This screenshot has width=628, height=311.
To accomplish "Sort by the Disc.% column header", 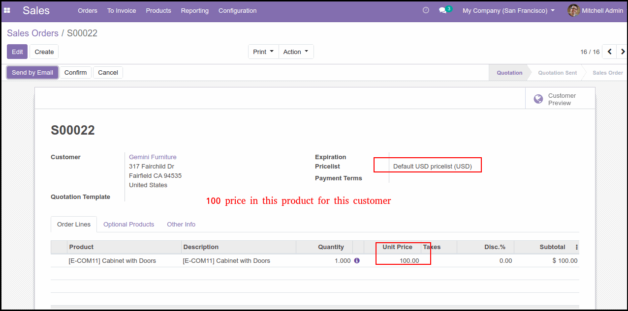I will pos(485,247).
